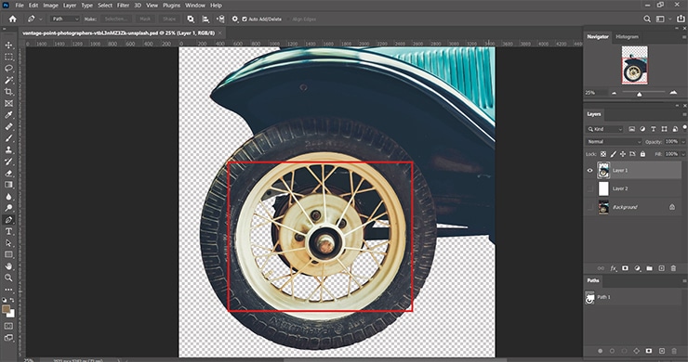Select the Move tool

[x=8, y=45]
